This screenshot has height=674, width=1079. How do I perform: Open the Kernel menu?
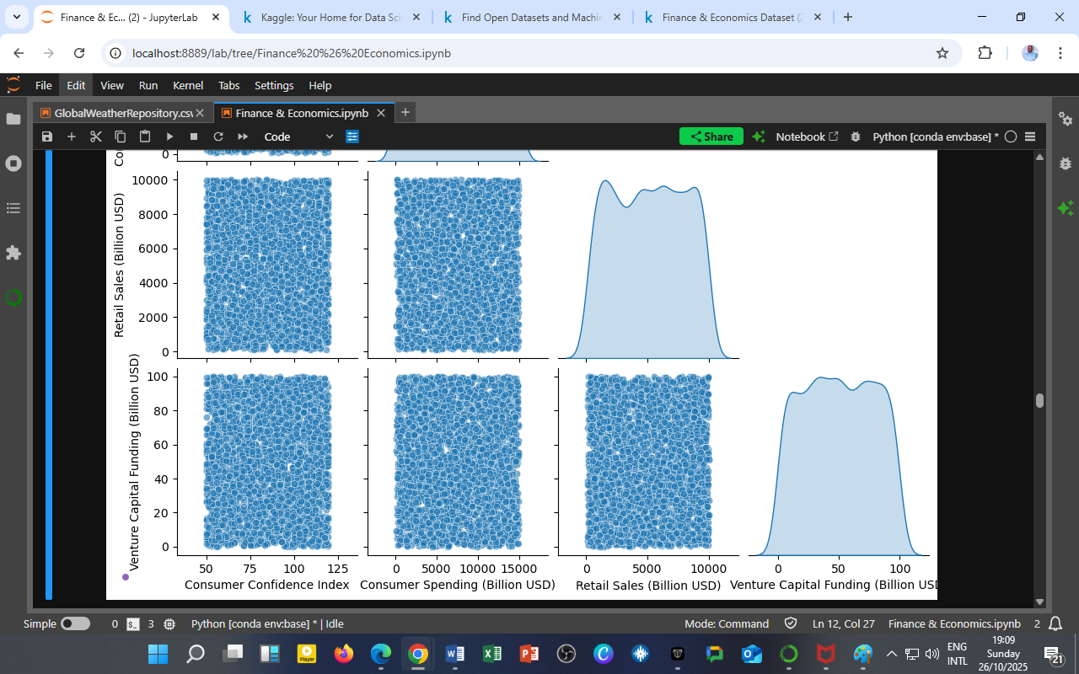click(188, 85)
